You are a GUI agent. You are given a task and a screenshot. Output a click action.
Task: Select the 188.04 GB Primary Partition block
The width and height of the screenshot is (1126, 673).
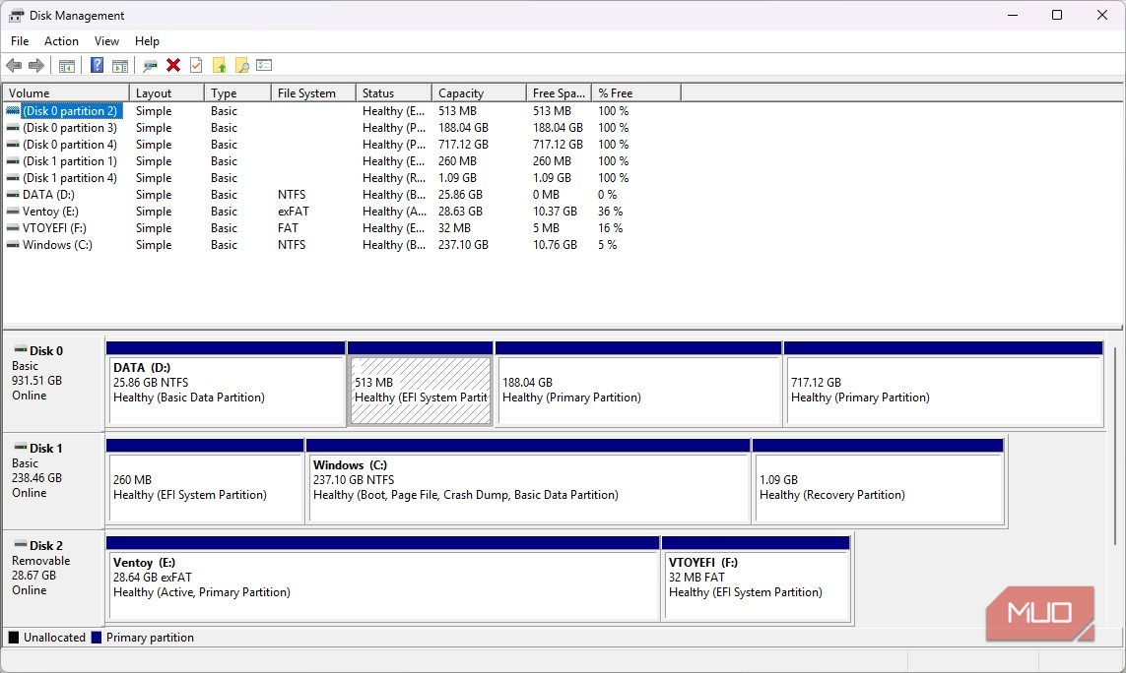(638, 384)
